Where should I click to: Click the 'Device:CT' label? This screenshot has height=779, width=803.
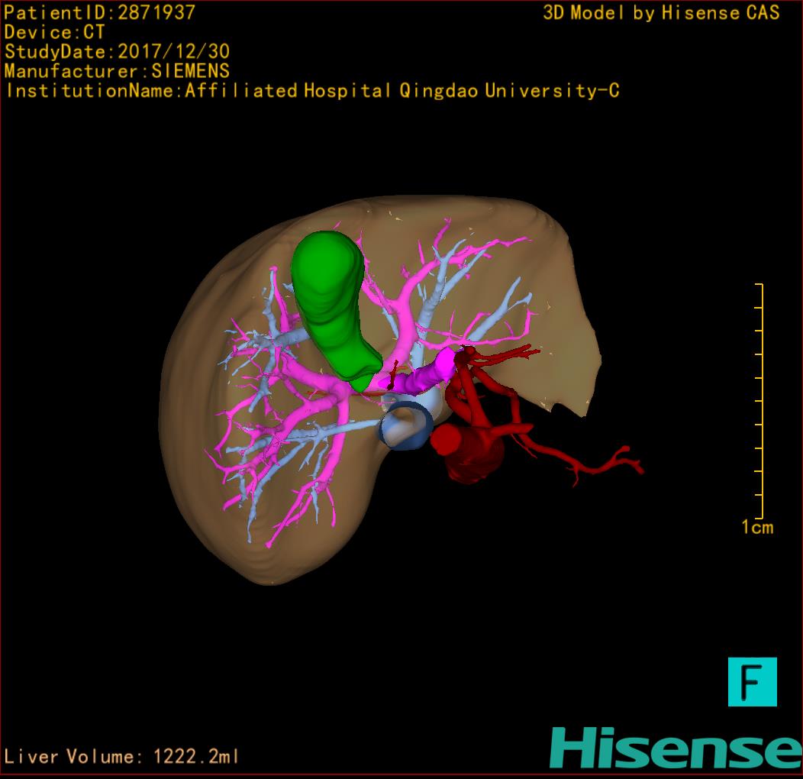pyautogui.click(x=54, y=32)
